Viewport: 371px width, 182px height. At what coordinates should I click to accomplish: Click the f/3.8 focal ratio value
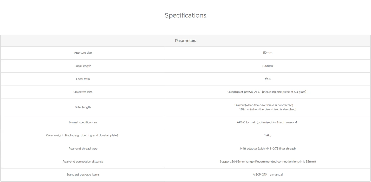[x=268, y=79]
